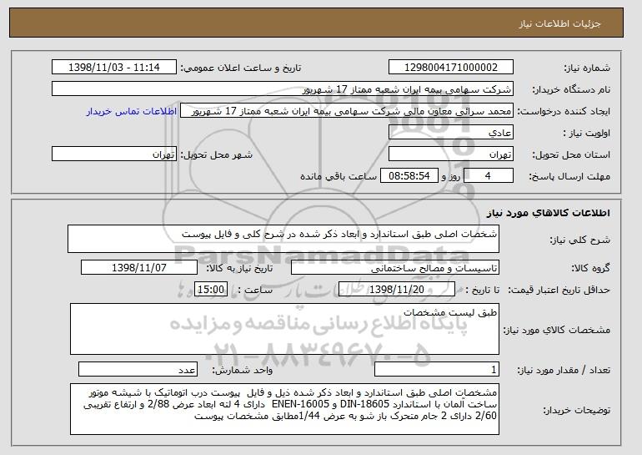Click the جزئیات اطلاعات نیاز header title
The image size is (642, 455).
coord(559,23)
